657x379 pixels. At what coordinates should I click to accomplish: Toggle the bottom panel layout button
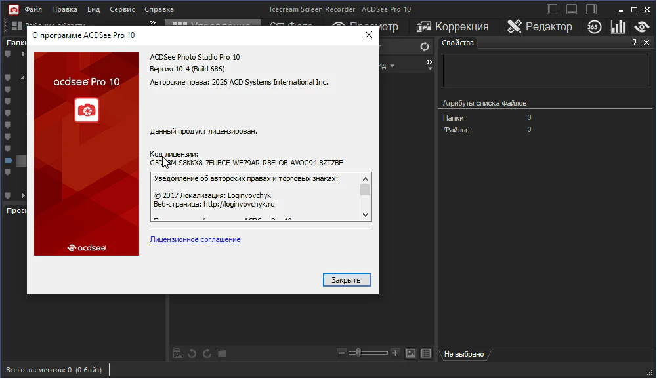coord(572,9)
